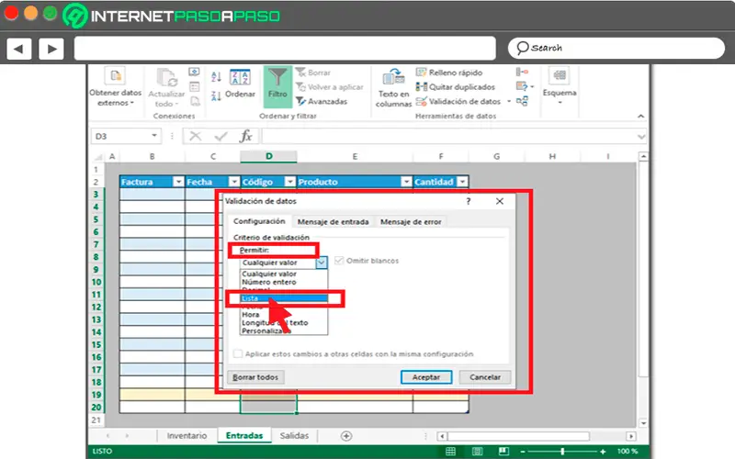Switch to Normal view icon in status bar
Viewport: 735px width, 459px height.
(450, 451)
